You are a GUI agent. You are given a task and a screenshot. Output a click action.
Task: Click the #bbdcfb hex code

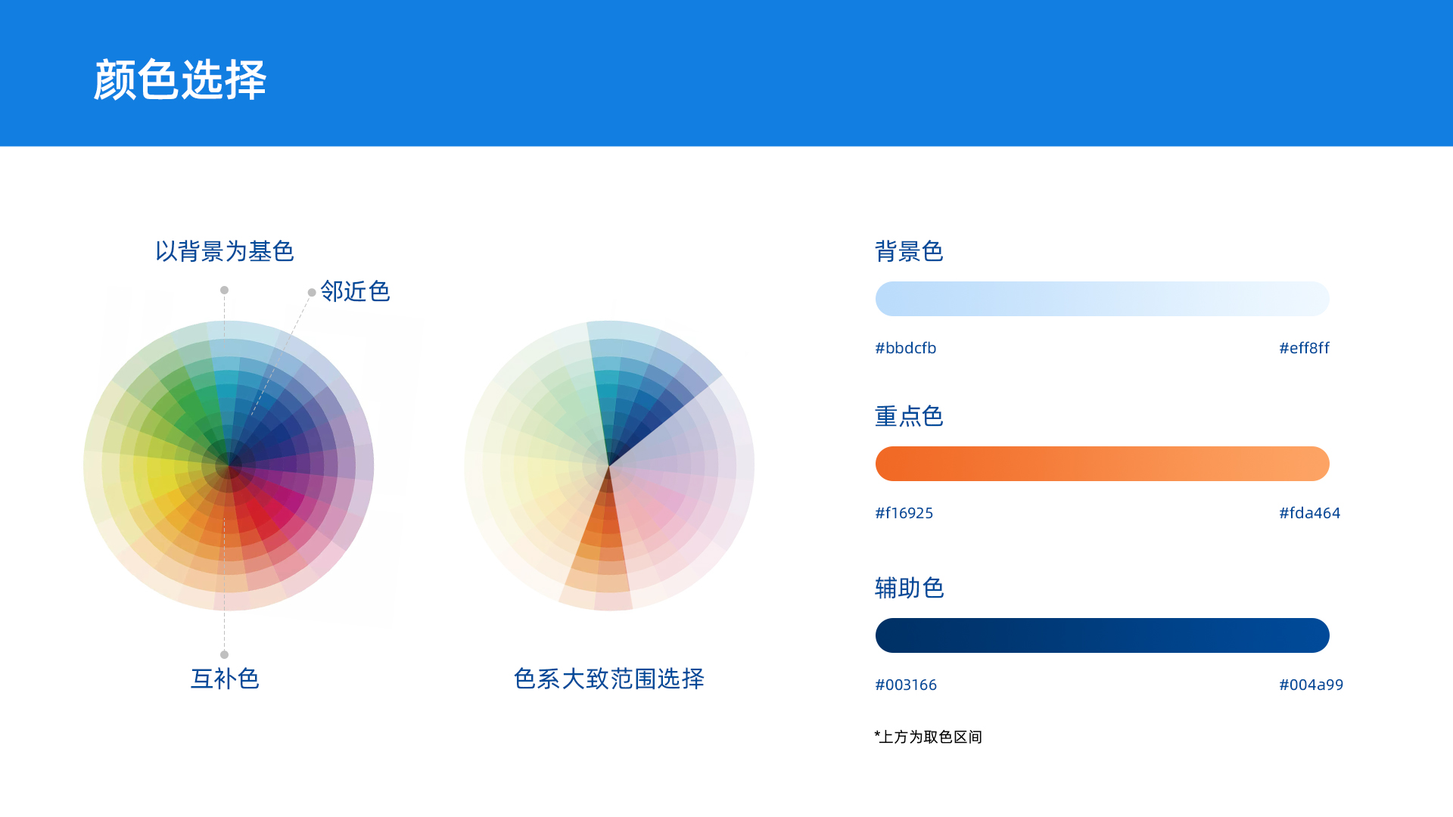click(906, 348)
